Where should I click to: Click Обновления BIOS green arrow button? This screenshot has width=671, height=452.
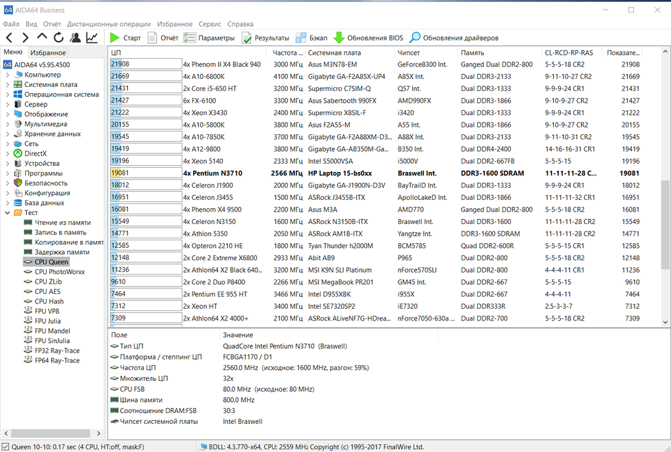point(368,38)
